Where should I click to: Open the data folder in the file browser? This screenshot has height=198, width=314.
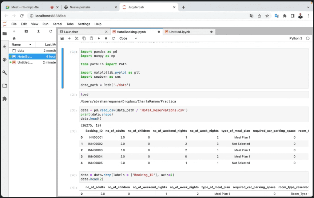click(x=21, y=51)
